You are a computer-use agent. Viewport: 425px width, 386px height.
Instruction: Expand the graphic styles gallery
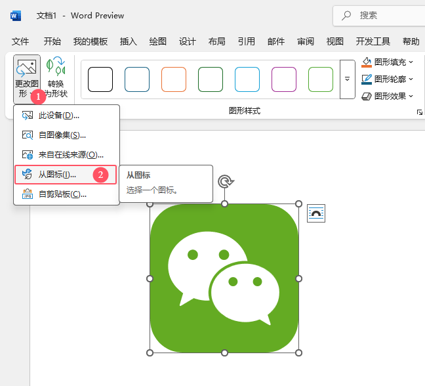tap(347, 79)
